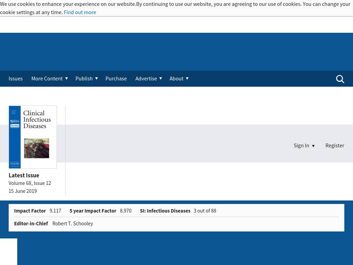This screenshot has width=353, height=265.
Task: Follow the cookie 'Find out more' link
Action: point(80,12)
